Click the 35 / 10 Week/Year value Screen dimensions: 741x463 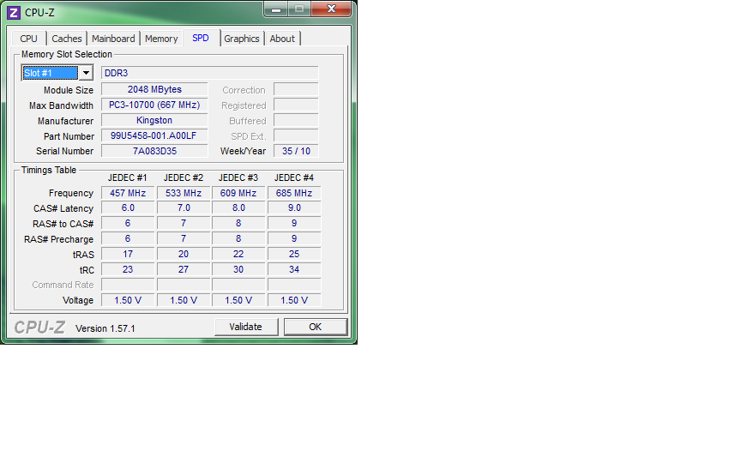point(296,151)
